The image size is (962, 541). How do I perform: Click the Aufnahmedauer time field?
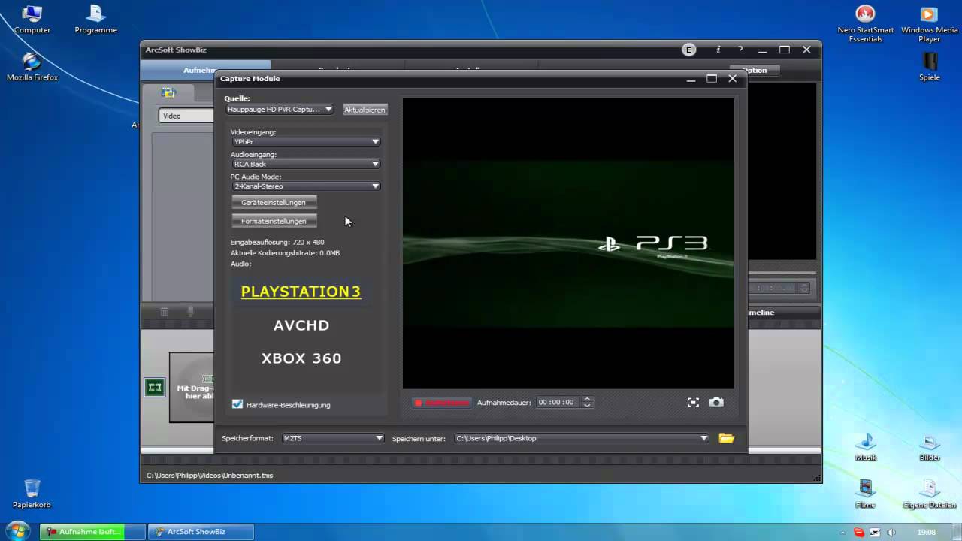pos(558,403)
